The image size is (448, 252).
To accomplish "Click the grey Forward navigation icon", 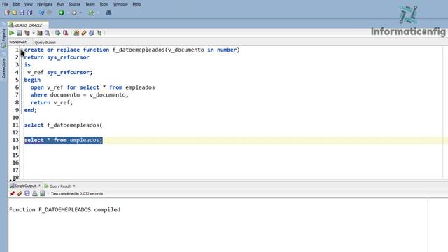I will pyautogui.click(x=74, y=13).
